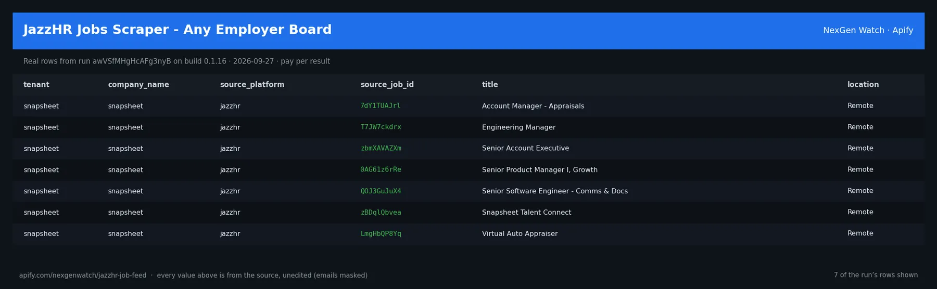
Task: Click Remote in Engineering Manager row
Action: [860, 127]
